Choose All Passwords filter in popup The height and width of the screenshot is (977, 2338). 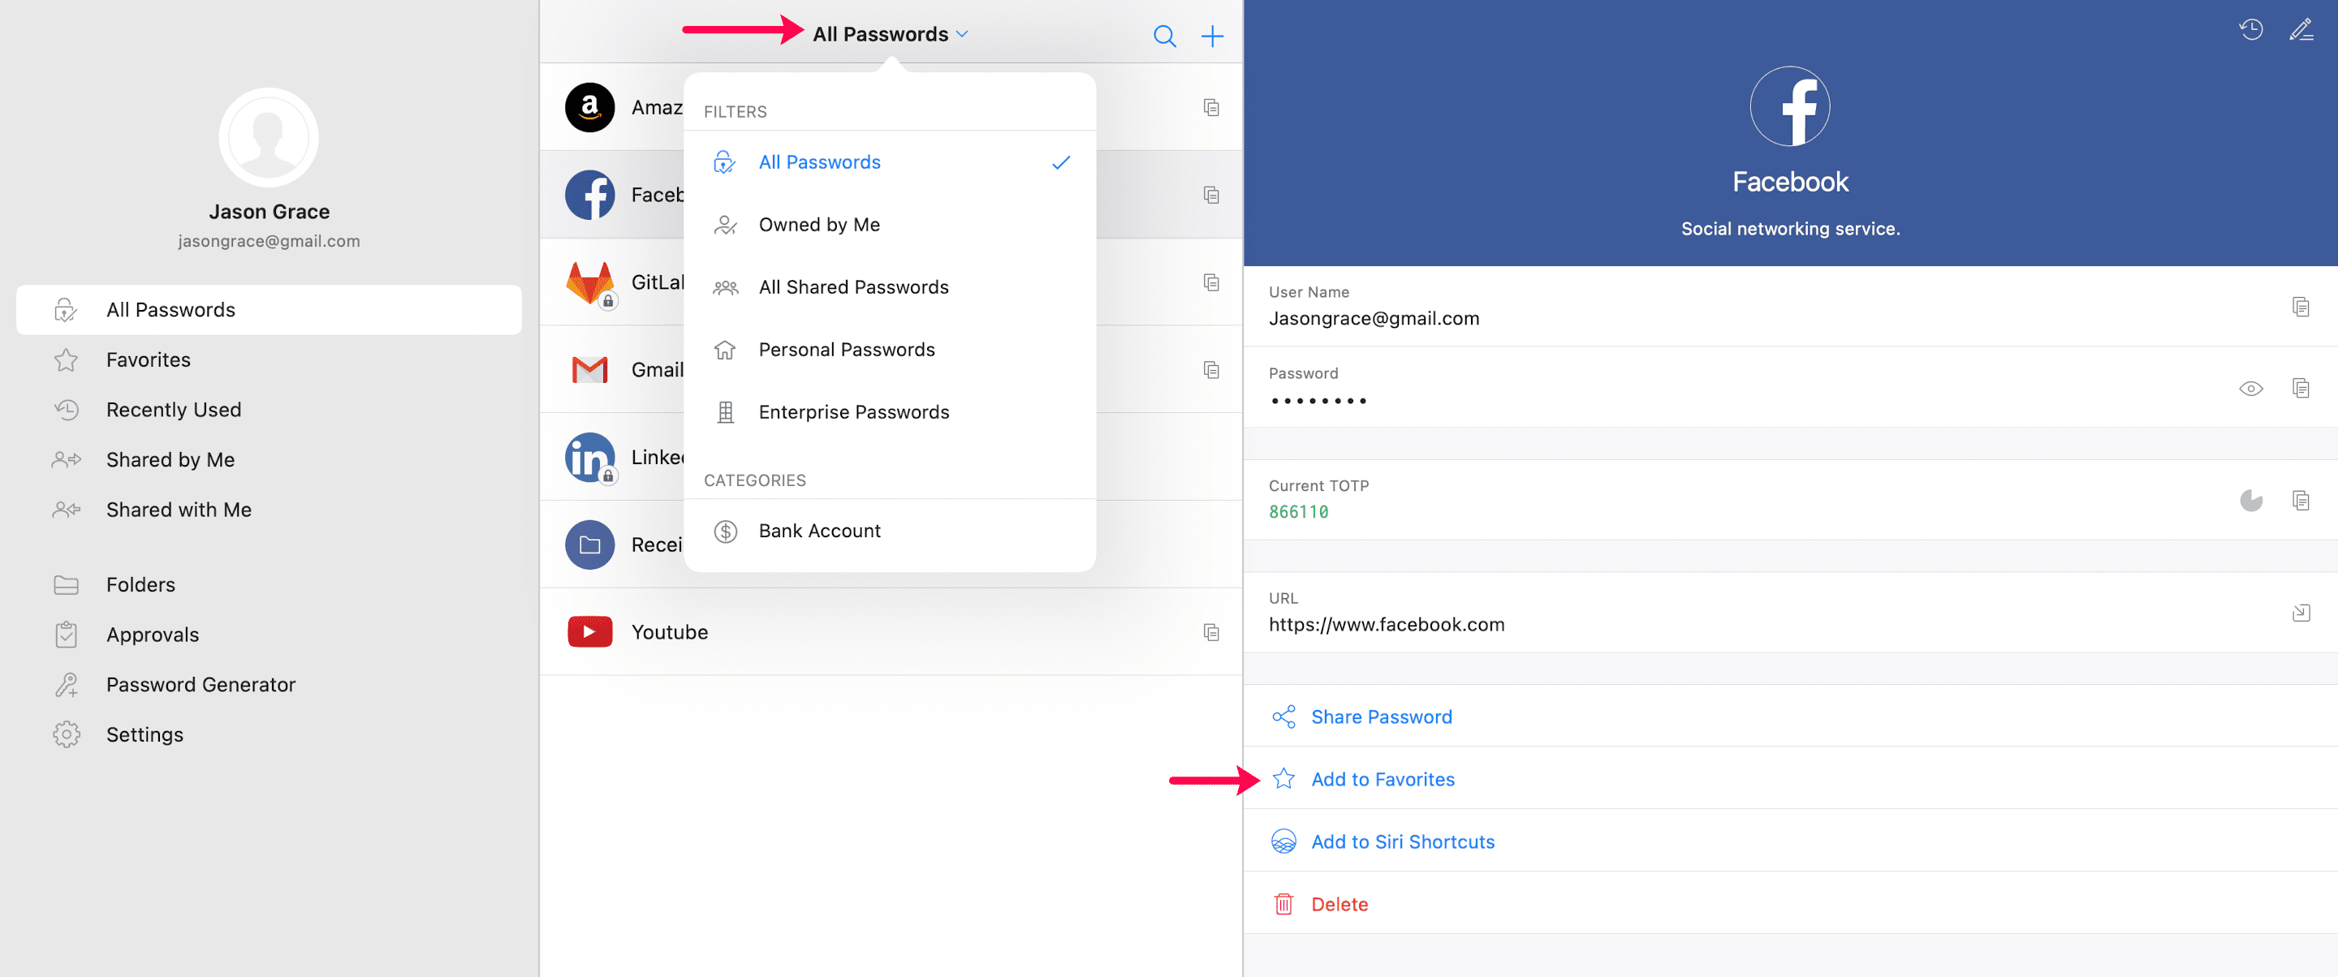pyautogui.click(x=890, y=162)
